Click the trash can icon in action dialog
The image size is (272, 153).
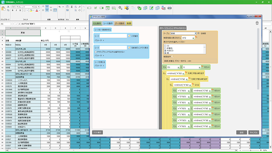[257, 23]
